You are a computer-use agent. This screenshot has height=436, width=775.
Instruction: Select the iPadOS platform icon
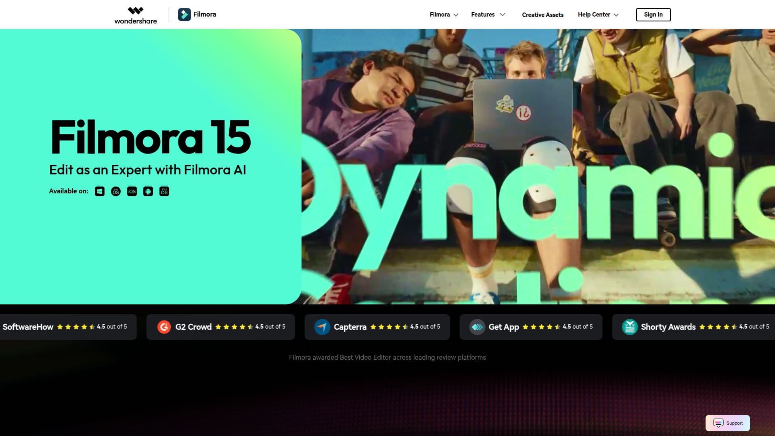[164, 191]
